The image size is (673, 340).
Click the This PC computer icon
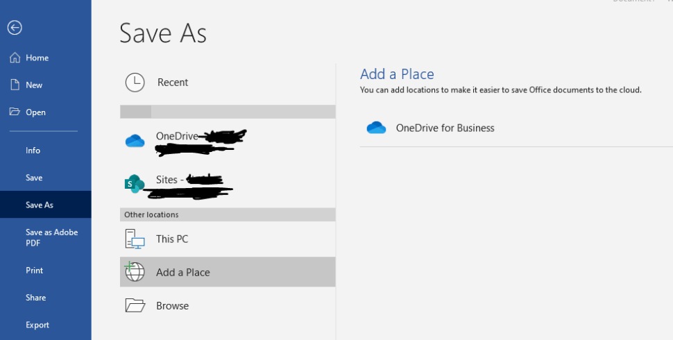[135, 239]
